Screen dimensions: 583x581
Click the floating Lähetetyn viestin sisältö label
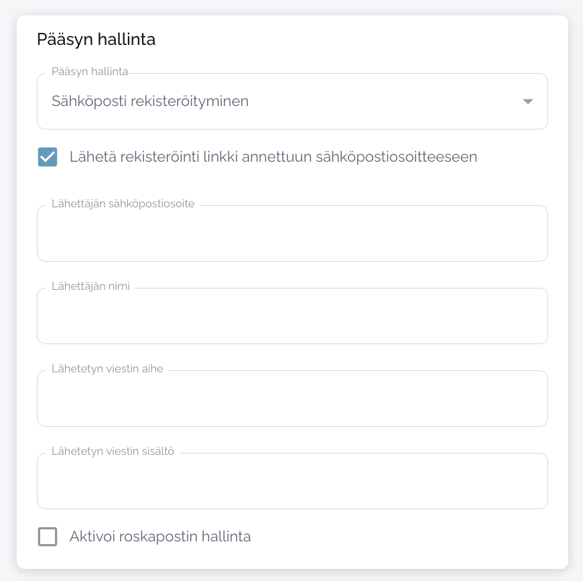pos(113,451)
